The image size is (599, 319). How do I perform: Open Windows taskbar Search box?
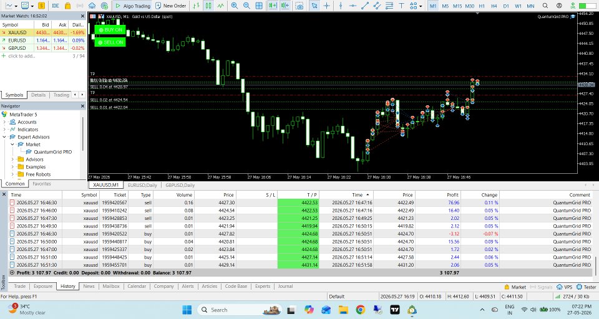coord(239,310)
